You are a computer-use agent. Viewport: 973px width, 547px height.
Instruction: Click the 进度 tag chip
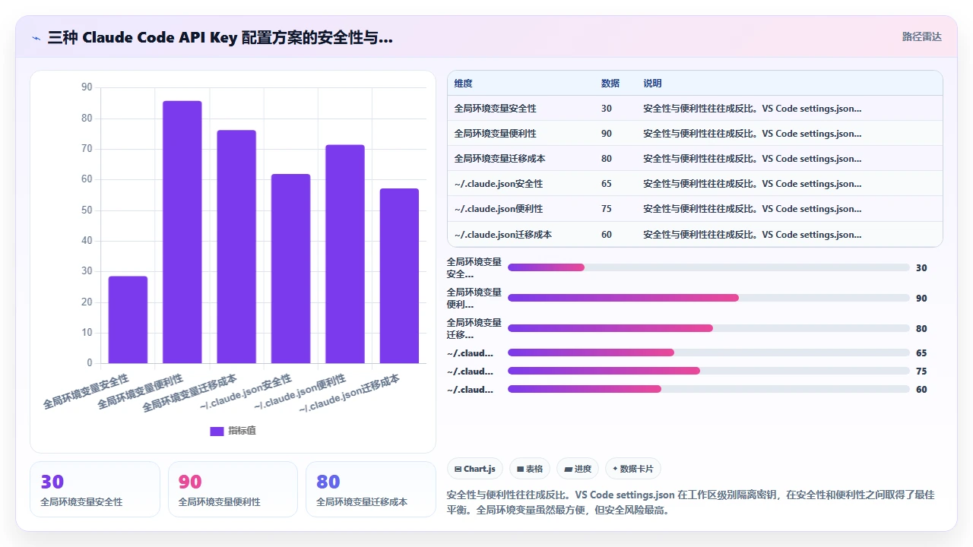tap(578, 469)
